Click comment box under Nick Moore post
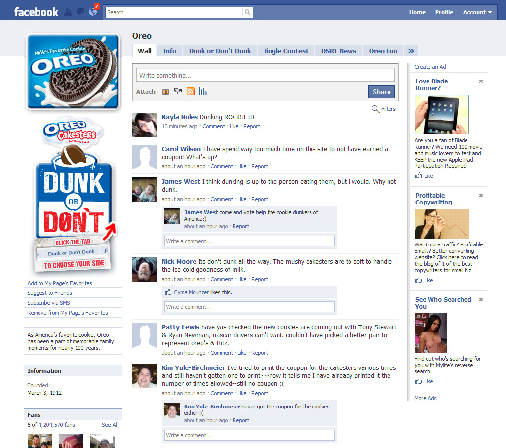 click(249, 307)
